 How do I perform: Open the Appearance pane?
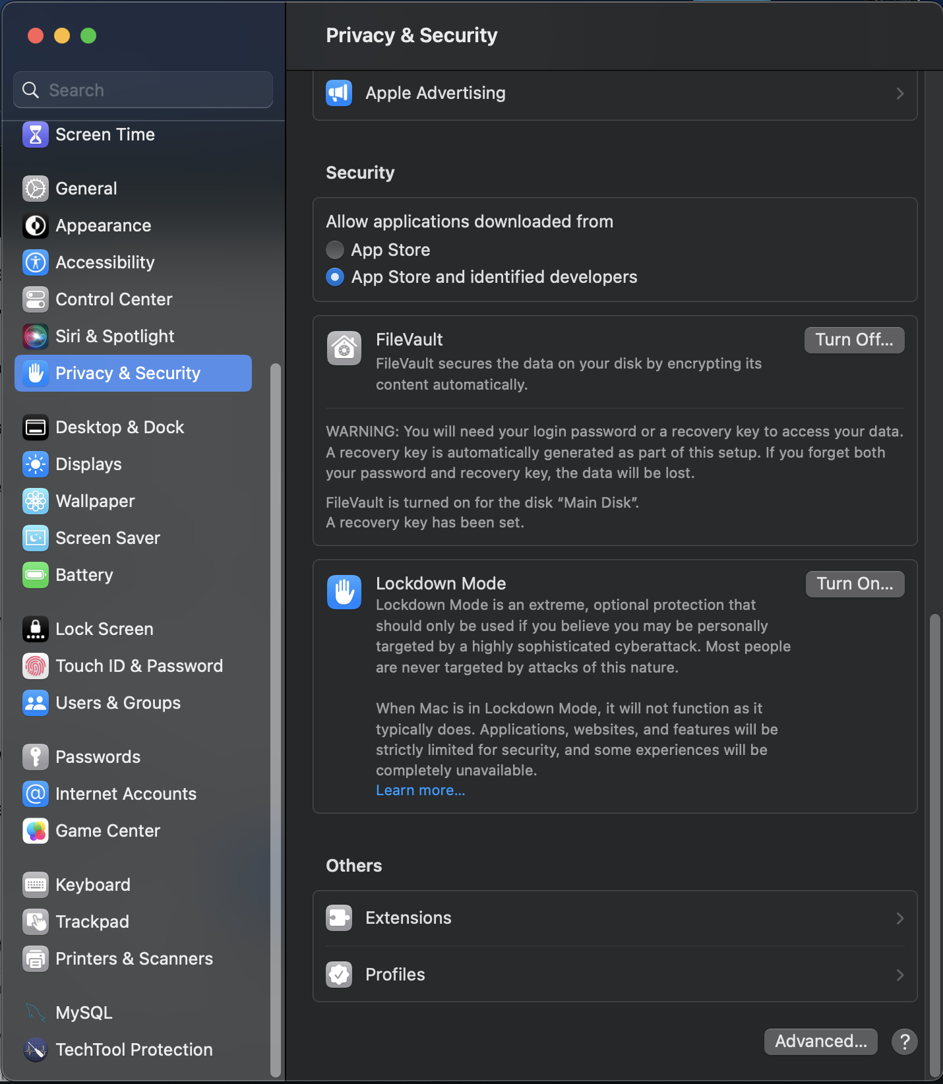[133, 226]
